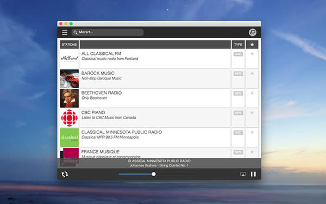Favorite Classical Minnesota Public Radio station
The height and width of the screenshot is (204, 326).
[x=252, y=132]
